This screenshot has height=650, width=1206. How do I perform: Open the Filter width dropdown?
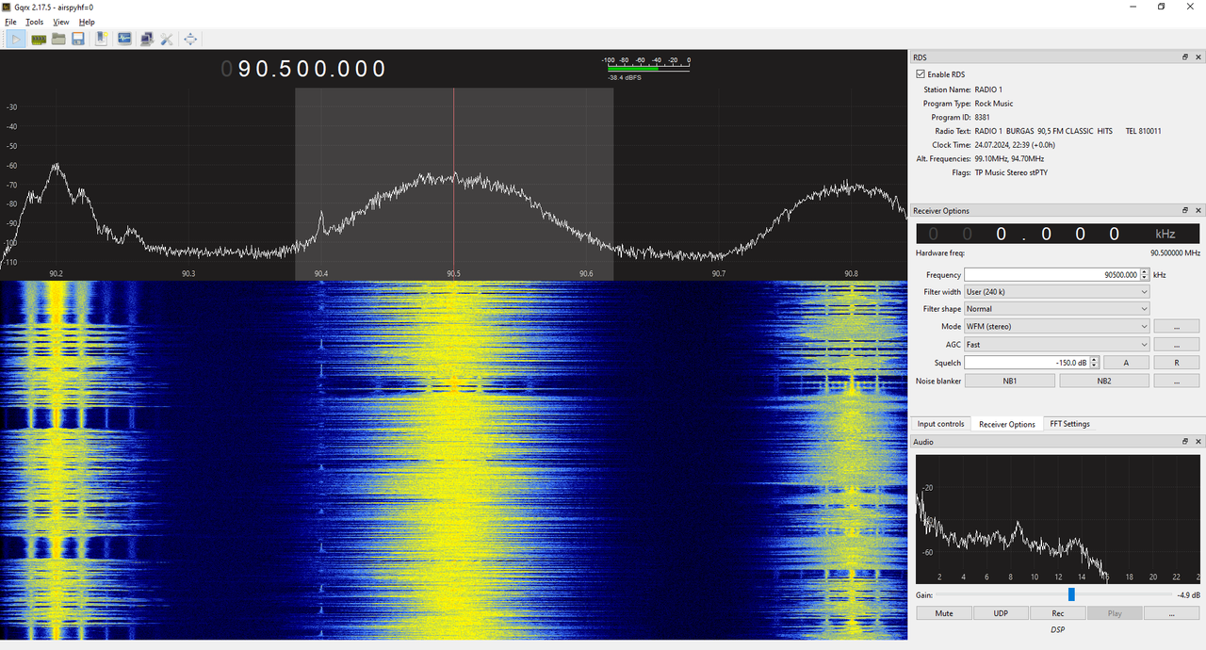(1056, 292)
